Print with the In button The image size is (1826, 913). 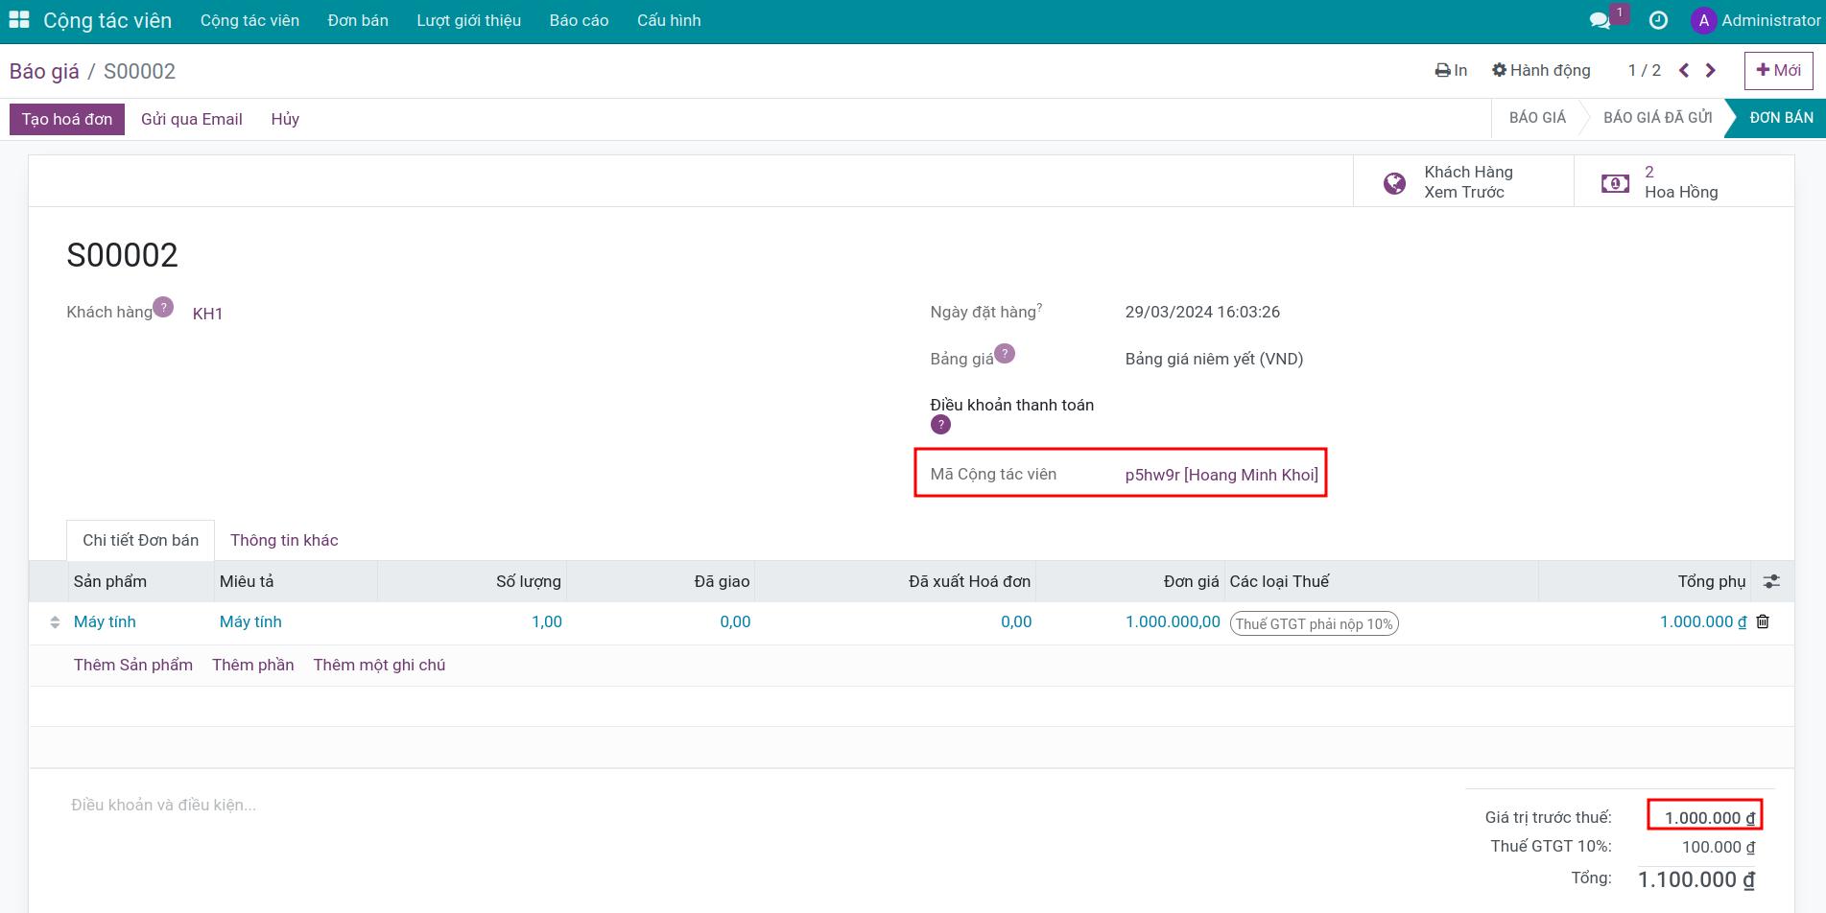[1451, 70]
